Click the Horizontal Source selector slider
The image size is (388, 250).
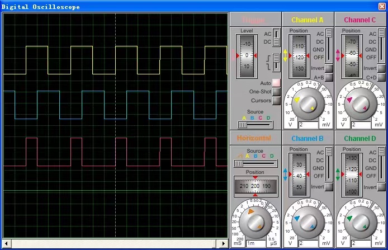(x=255, y=163)
